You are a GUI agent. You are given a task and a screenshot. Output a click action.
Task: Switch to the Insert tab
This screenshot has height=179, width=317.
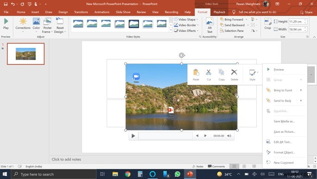pyautogui.click(x=35, y=12)
